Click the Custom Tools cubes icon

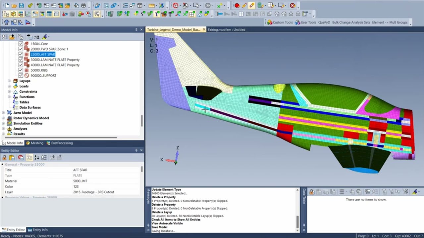click(270, 22)
